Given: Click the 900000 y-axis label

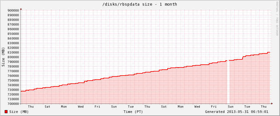Looking at the screenshot, I should (13, 10).
